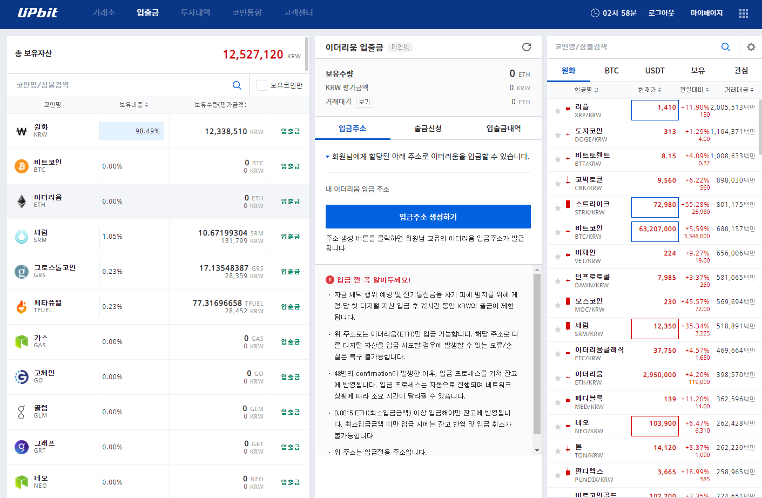Viewport: 762px width, 498px height.
Task: Sort markets by trading volume
Action: tap(739, 90)
